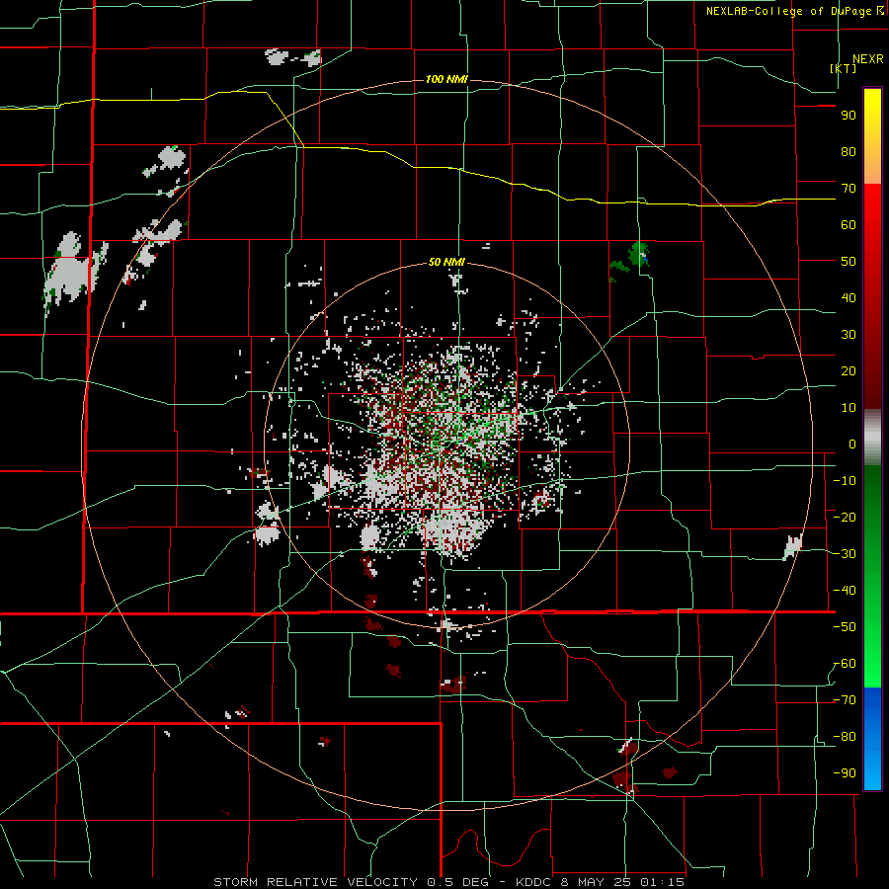This screenshot has height=889, width=889.
Task: Click the NEXLAB-College of DuPage credit text
Action: (789, 11)
